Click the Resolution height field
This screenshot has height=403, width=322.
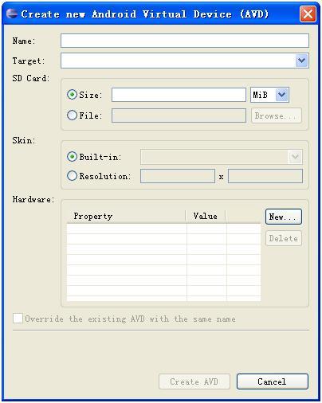265,176
